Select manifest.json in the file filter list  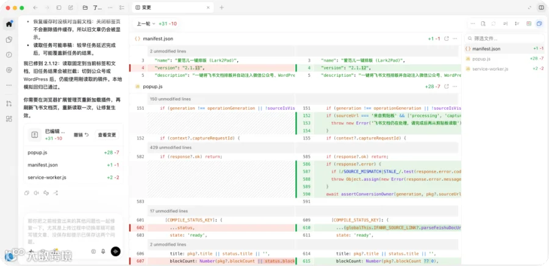(504, 49)
